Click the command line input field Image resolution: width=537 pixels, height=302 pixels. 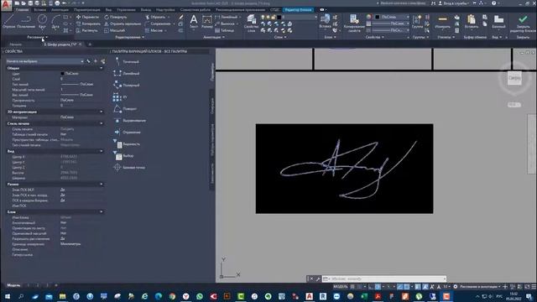(384, 279)
